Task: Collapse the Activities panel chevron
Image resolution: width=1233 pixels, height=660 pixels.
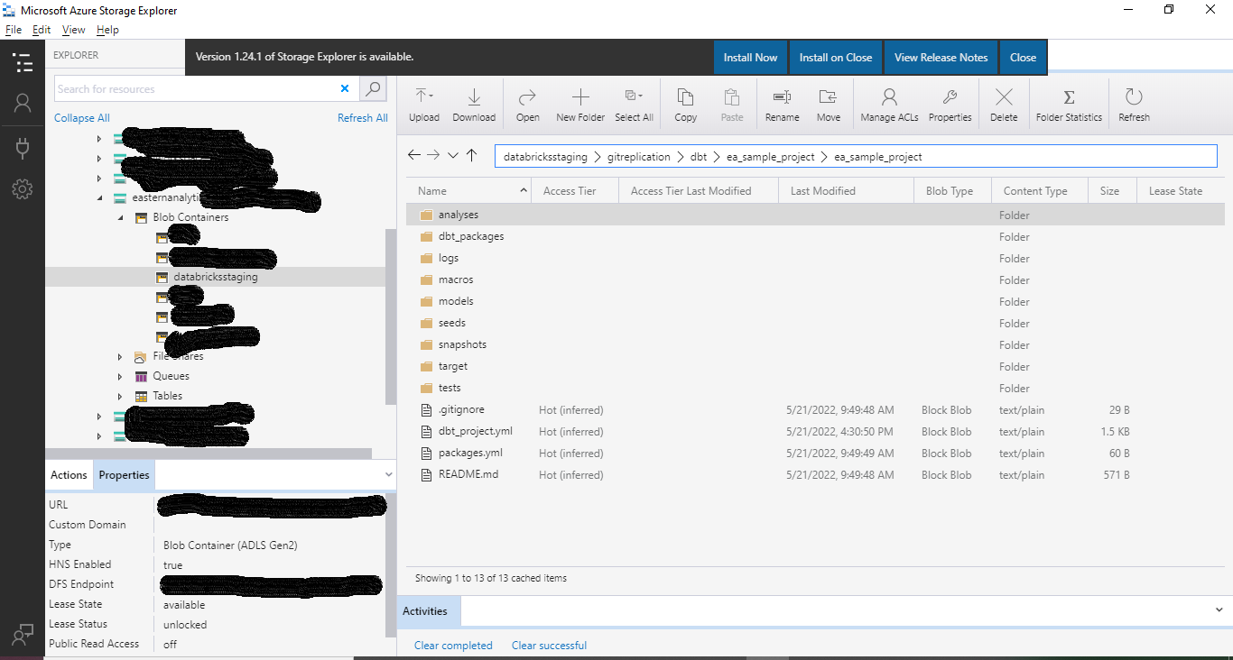Action: [1219, 610]
